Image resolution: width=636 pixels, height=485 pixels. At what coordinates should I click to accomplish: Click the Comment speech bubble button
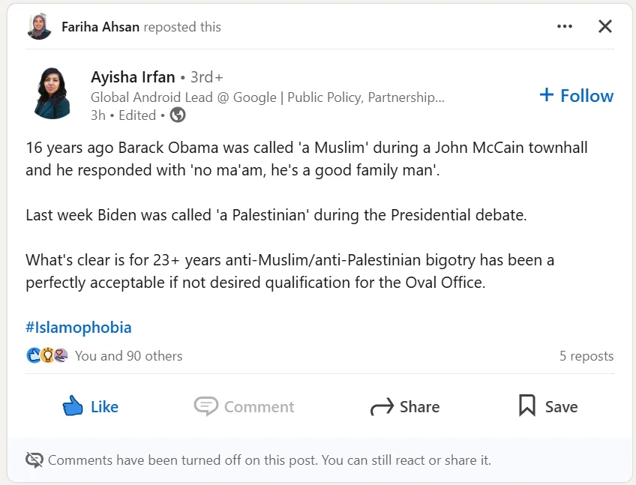[x=244, y=406]
